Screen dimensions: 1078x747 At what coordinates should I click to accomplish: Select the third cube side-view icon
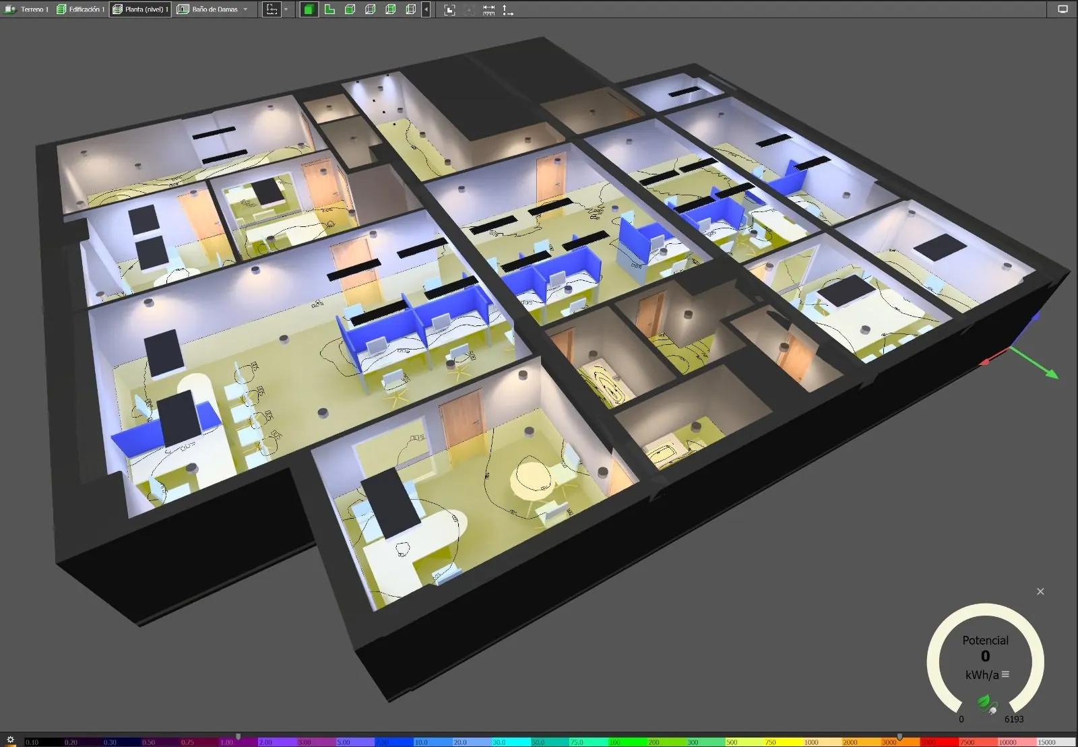pyautogui.click(x=390, y=9)
